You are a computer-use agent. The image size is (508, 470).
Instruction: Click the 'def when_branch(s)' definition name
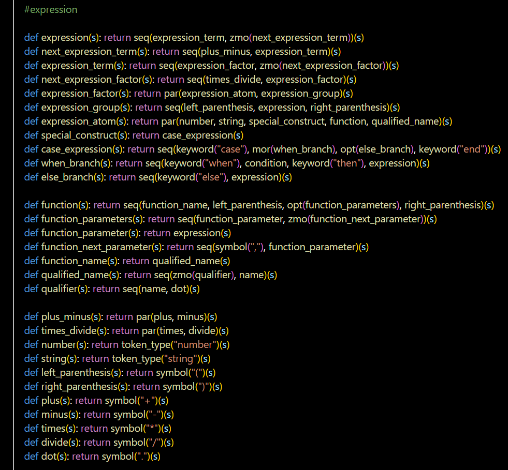70,163
